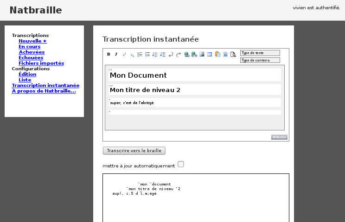345x222 pixels.
Task: Open the Édition configuration link
Action: 27,74
